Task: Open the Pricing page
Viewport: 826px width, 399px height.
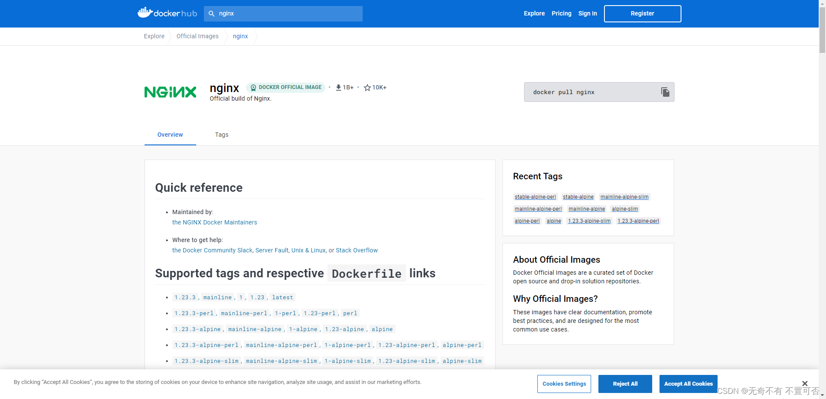Action: [x=561, y=13]
